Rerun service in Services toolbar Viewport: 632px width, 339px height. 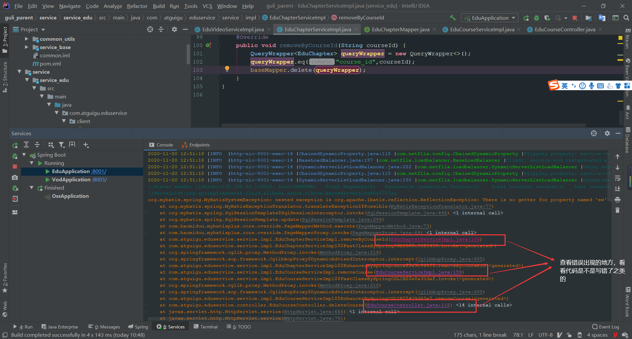(15, 145)
